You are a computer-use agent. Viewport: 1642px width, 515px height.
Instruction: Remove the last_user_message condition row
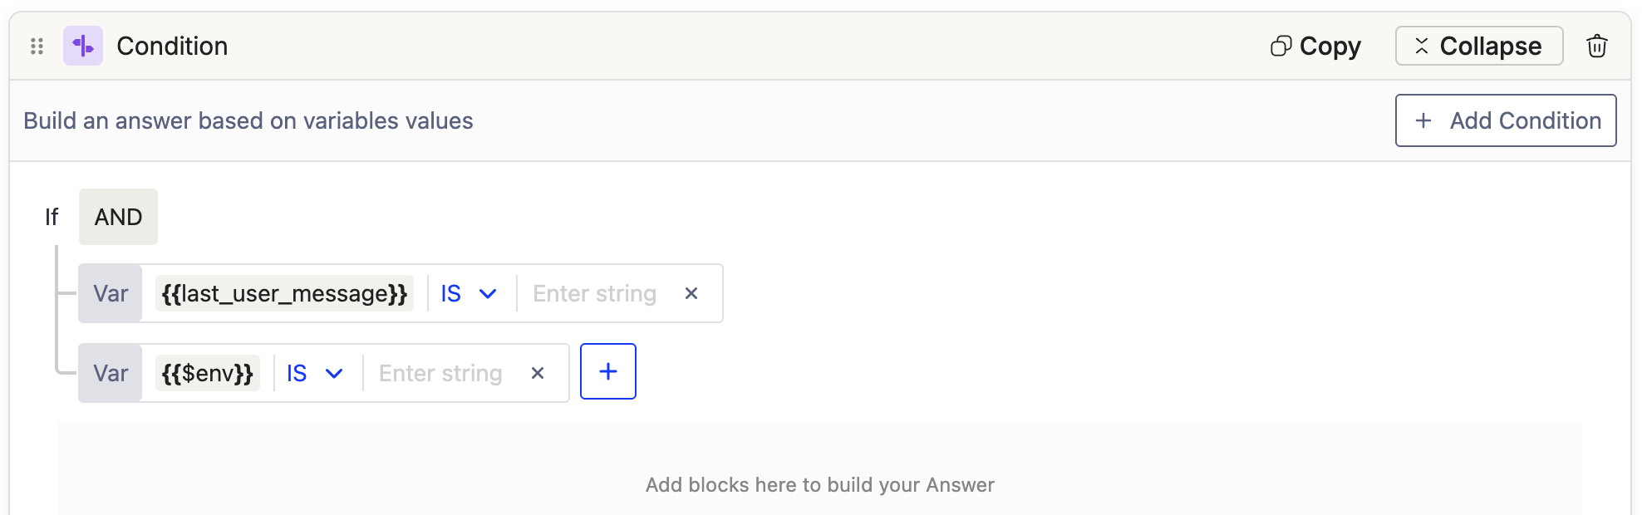point(691,293)
